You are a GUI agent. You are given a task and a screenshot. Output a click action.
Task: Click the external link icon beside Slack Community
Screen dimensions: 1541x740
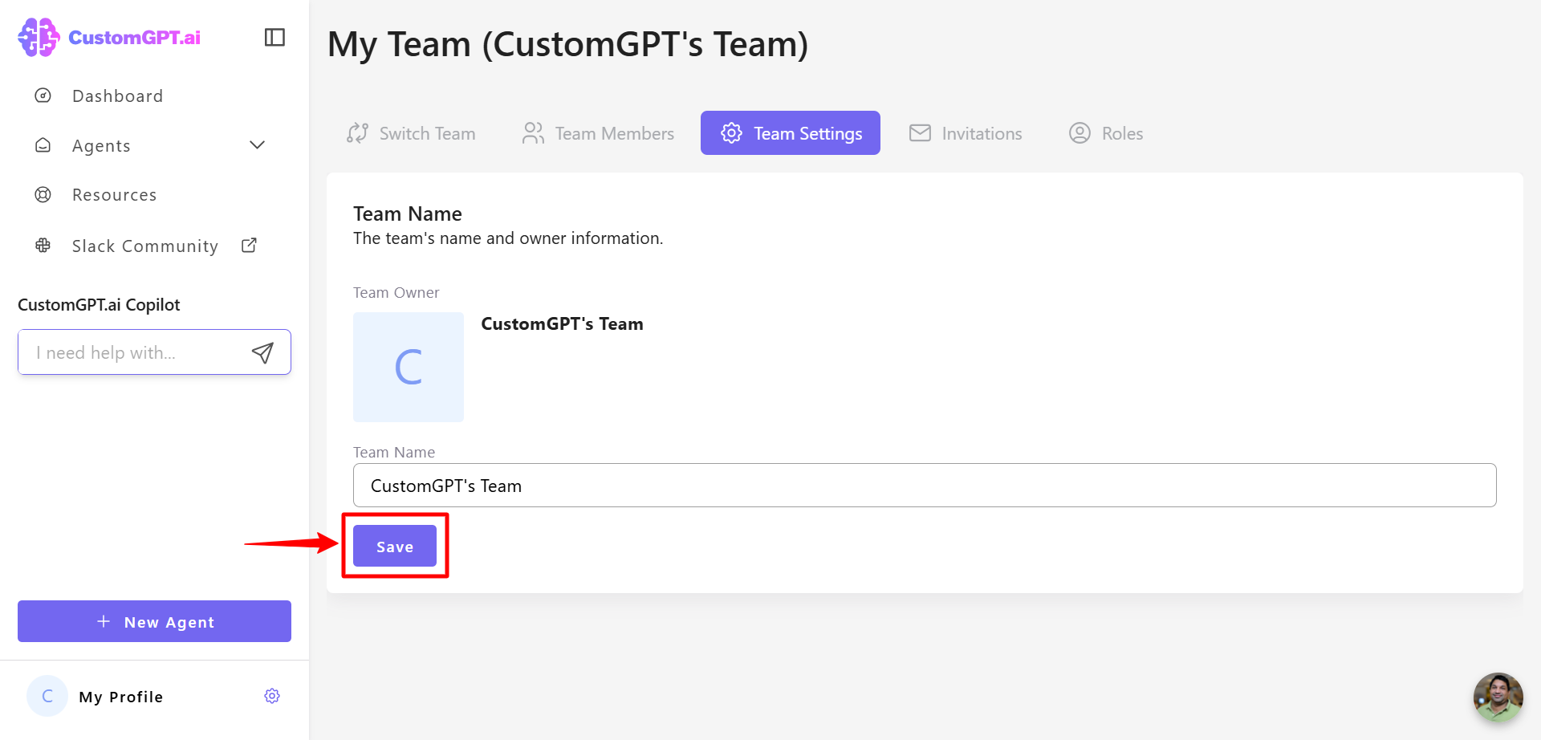[x=250, y=245]
